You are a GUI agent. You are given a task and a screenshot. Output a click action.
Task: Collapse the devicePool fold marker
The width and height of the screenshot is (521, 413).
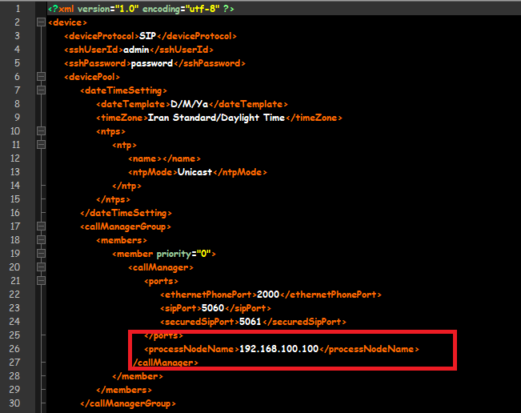click(40, 77)
